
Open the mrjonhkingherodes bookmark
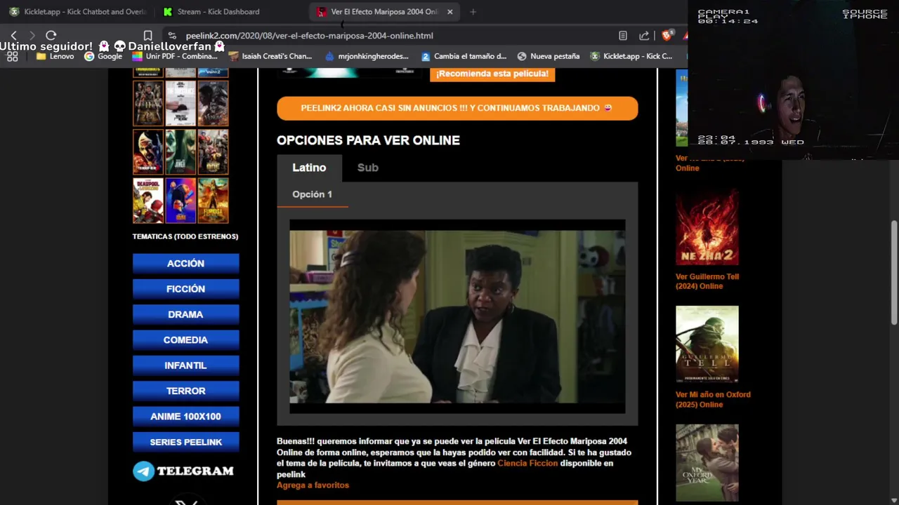[x=367, y=56]
